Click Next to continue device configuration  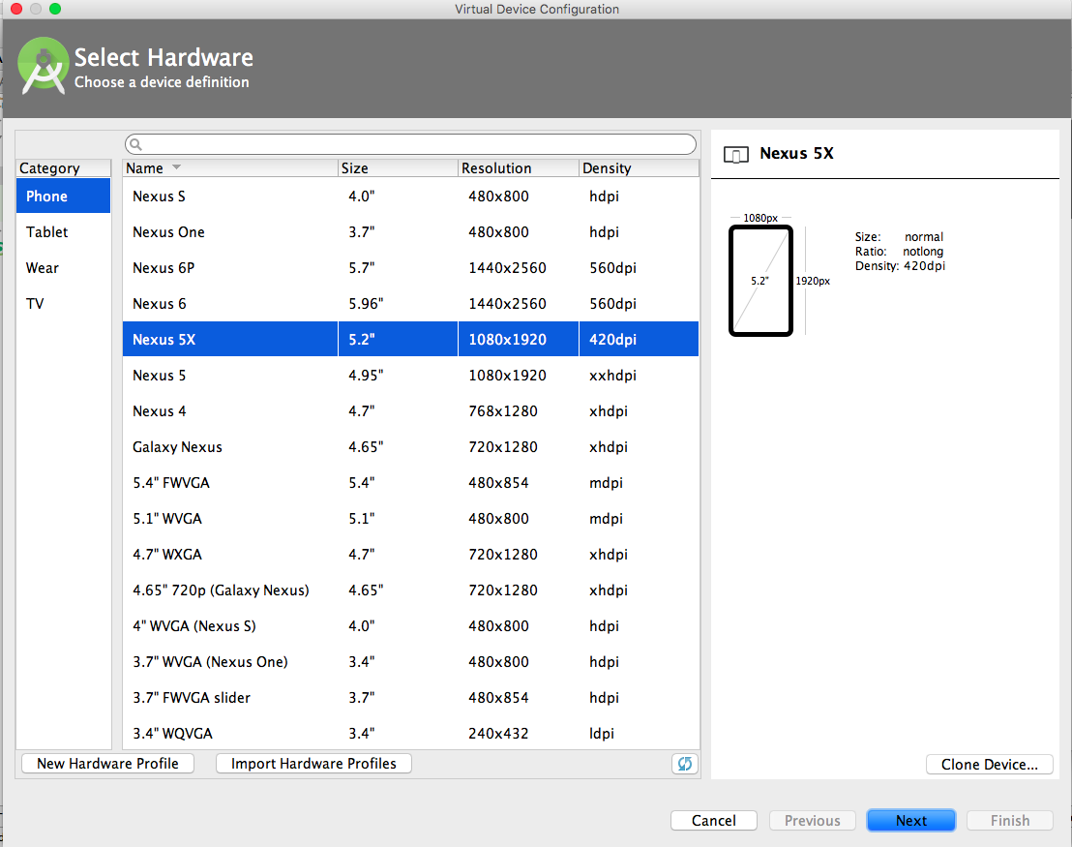pos(910,820)
